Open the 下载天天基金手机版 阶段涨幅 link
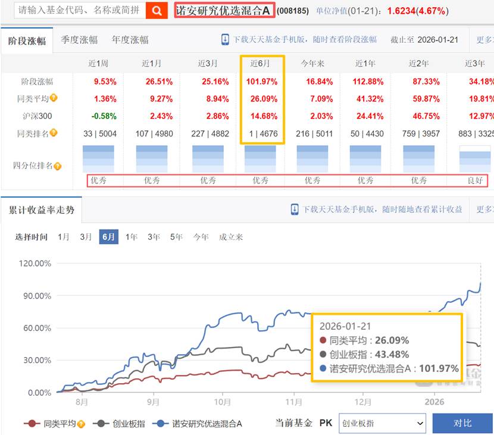Screen dimensions: 494x435 304,40
